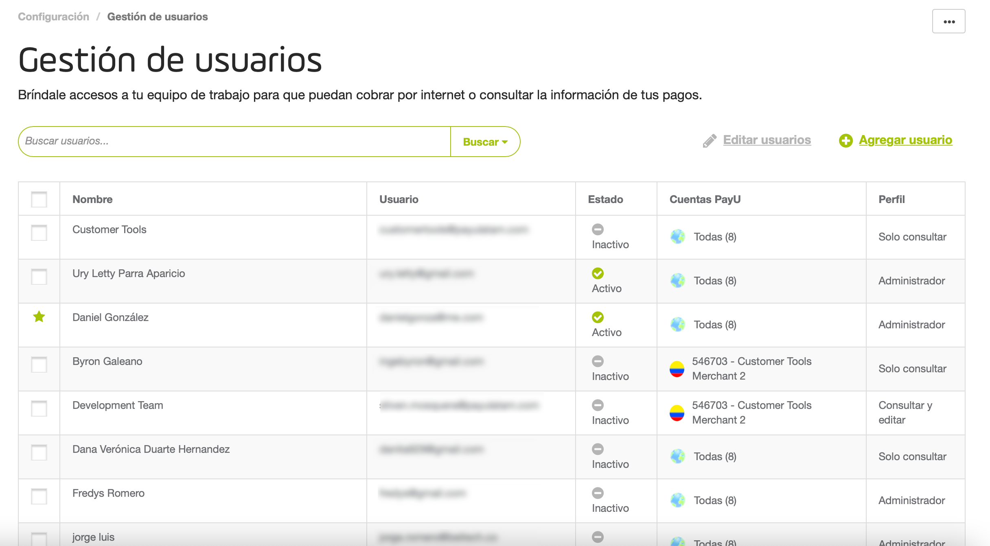Check the box for Dana Verónica Duarte Hernandez
Viewport: 990px width, 546px height.
click(39, 452)
